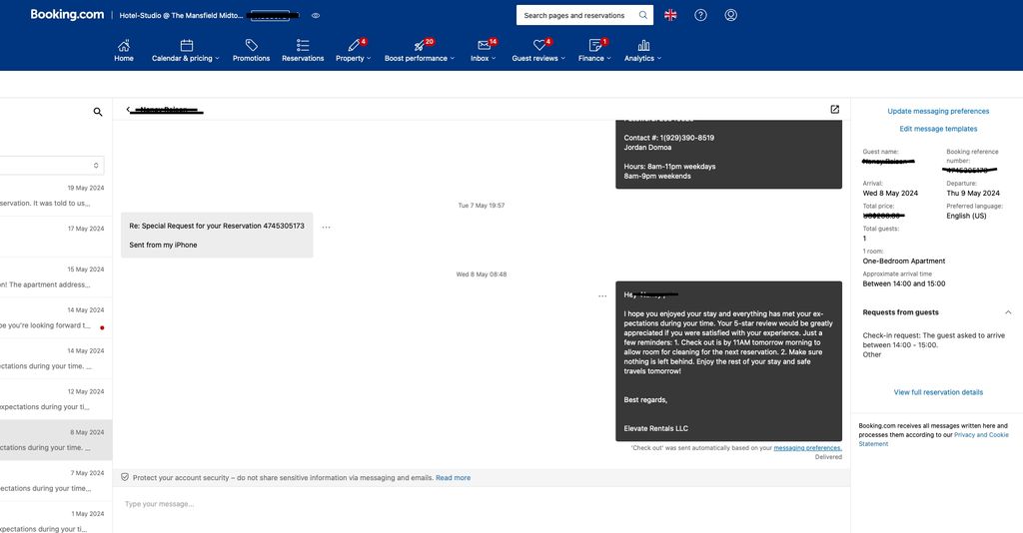This screenshot has height=533, width=1023.
Task: Click the Property pencil icon
Action: click(353, 45)
